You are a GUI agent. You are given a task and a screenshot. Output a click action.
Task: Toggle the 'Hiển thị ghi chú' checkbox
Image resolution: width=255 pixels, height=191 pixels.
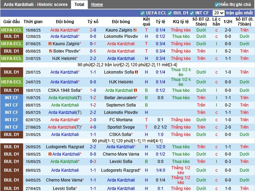[217, 5]
